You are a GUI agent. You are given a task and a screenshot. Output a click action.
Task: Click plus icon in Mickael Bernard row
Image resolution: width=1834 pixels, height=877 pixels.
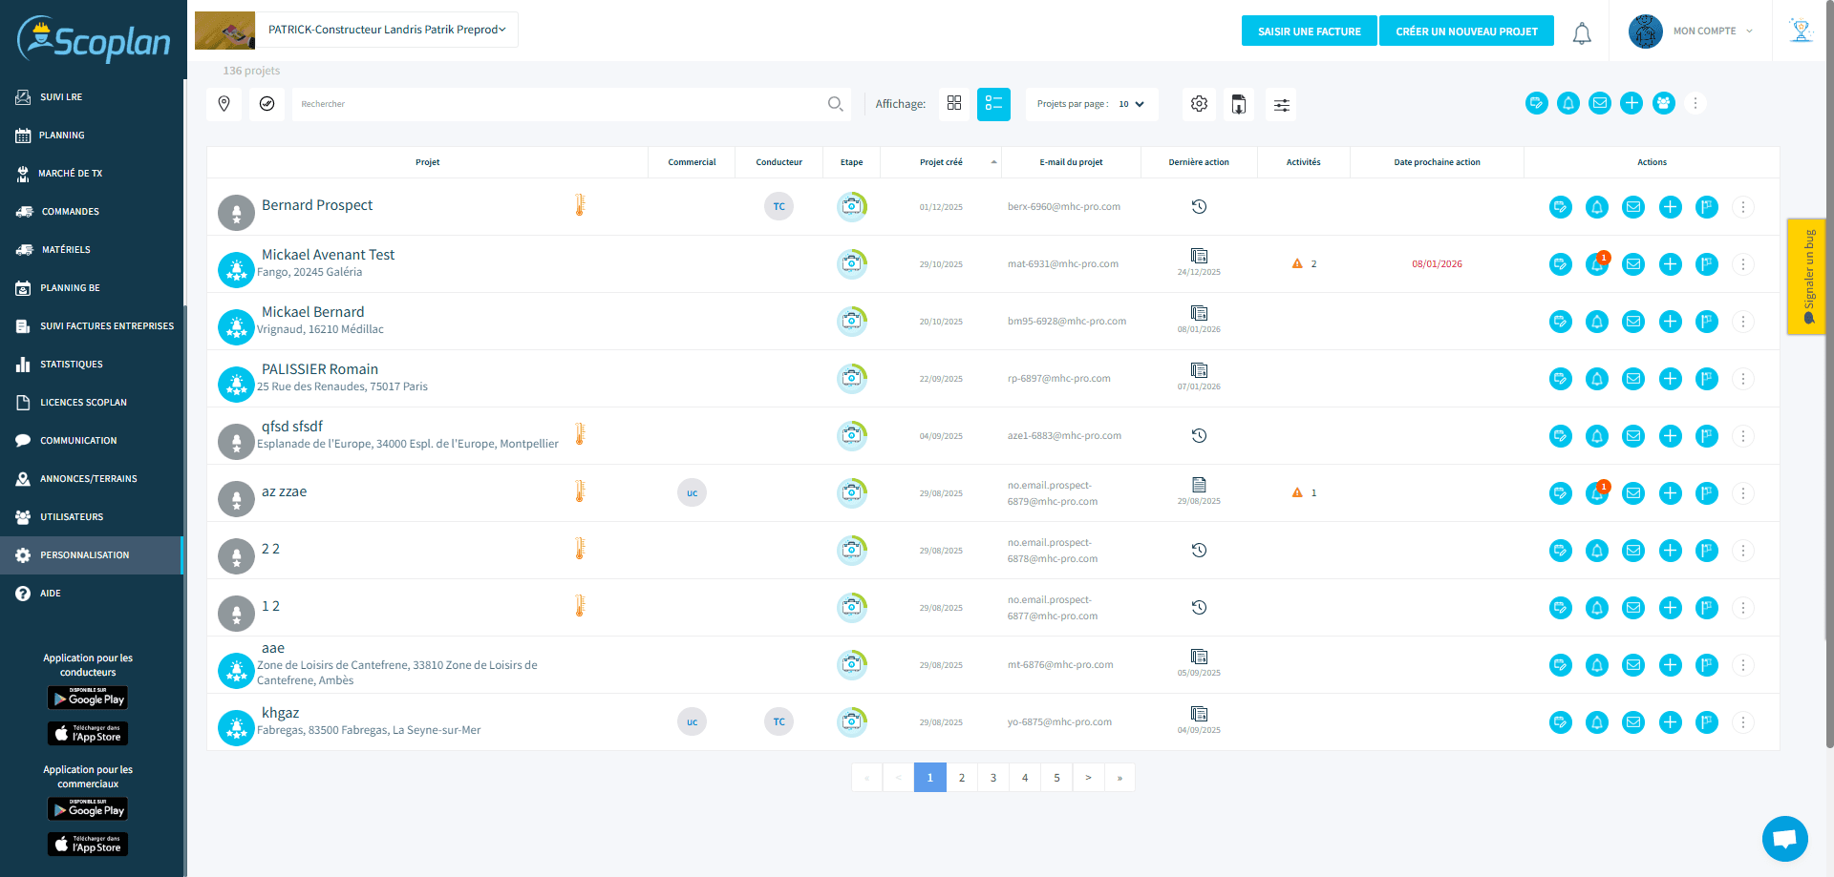pyautogui.click(x=1670, y=322)
